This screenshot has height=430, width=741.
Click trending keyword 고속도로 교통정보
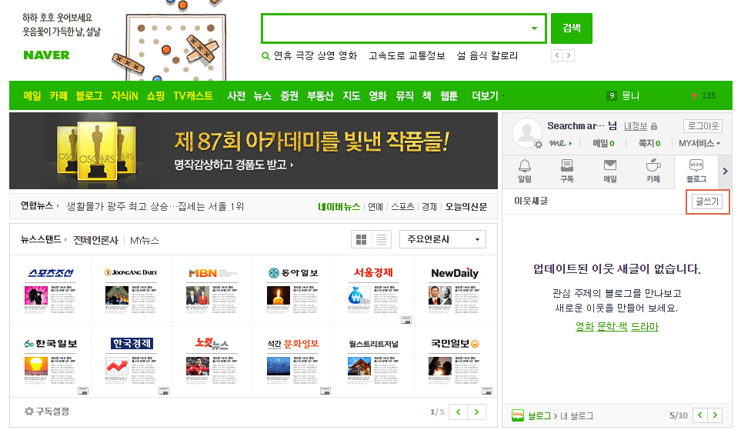click(x=407, y=55)
